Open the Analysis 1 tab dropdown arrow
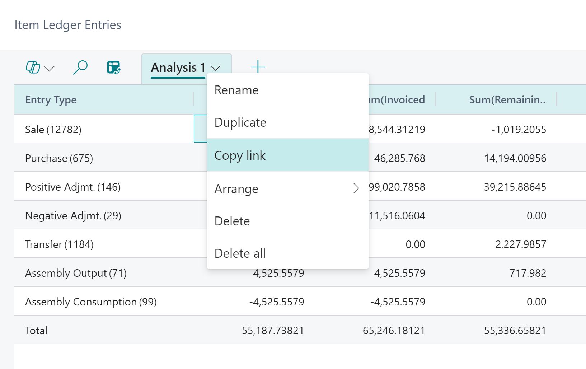 tap(215, 68)
